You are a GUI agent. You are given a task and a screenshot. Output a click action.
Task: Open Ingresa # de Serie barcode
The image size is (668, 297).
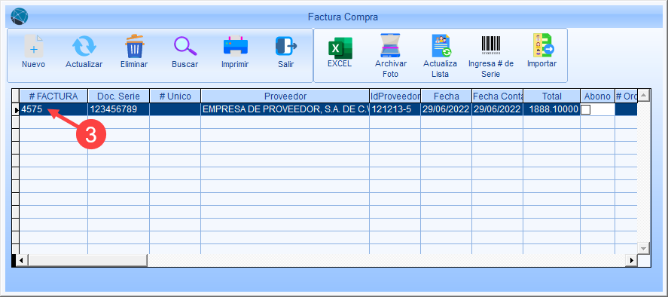(x=491, y=45)
